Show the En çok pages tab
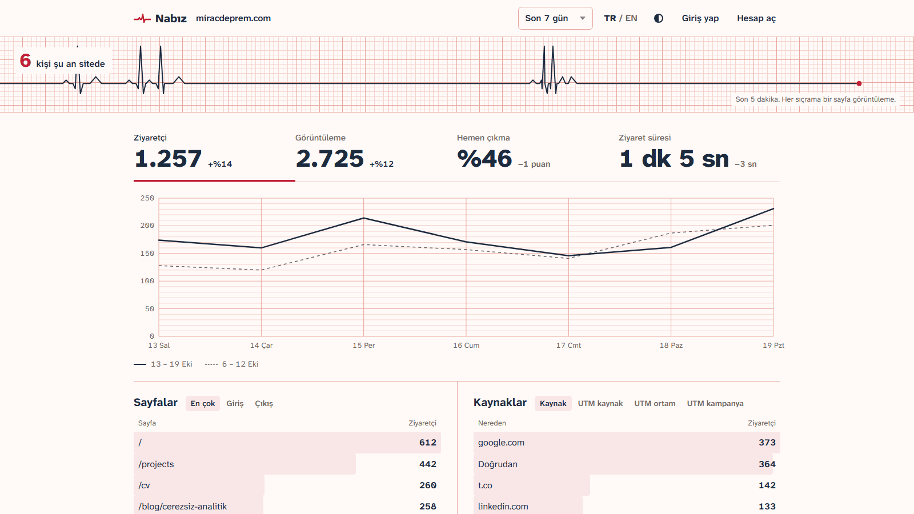Image resolution: width=914 pixels, height=514 pixels. (203, 403)
